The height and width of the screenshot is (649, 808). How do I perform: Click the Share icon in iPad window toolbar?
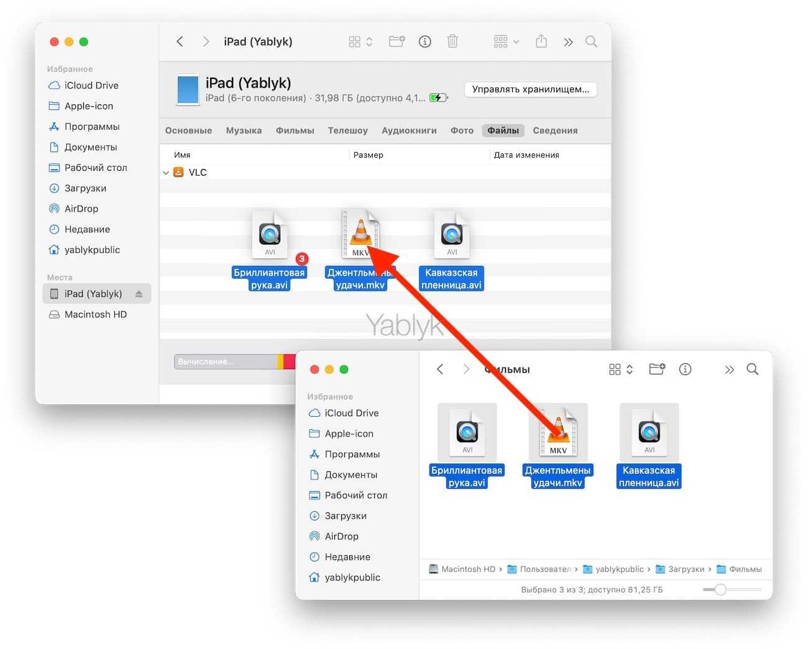coord(541,42)
